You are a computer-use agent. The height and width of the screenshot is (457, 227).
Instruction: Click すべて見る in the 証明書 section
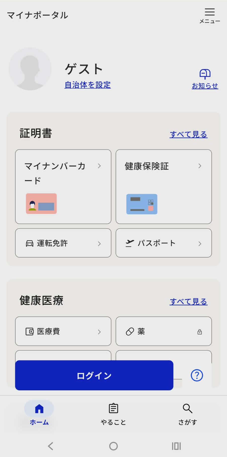point(188,134)
